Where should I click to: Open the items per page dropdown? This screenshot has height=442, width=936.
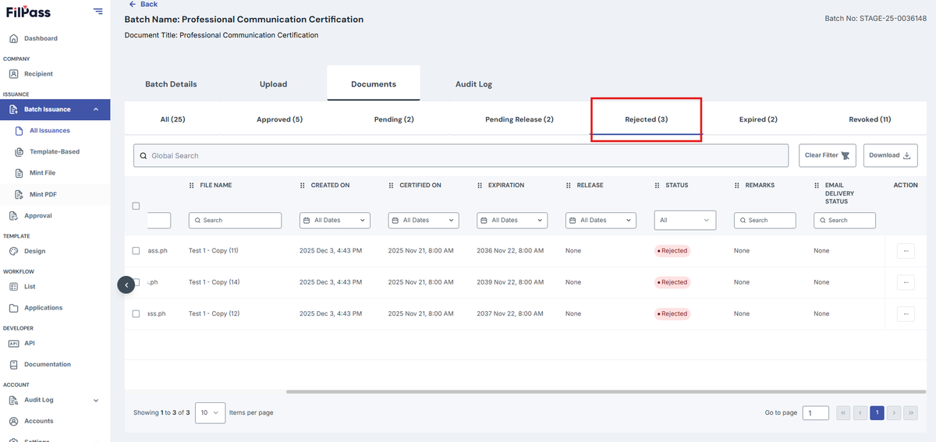tap(210, 412)
